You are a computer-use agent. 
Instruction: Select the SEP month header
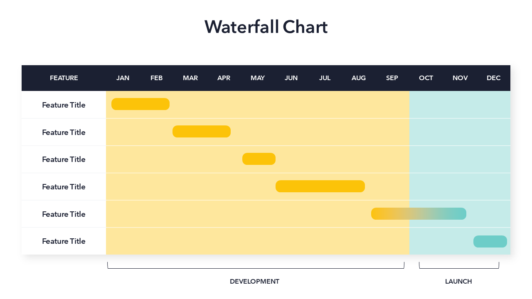click(x=392, y=78)
